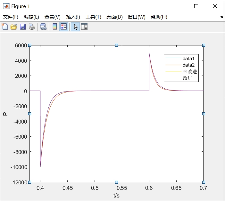225x201 pixels.
Task: Open the 查看(V) menu
Action: 52,17
